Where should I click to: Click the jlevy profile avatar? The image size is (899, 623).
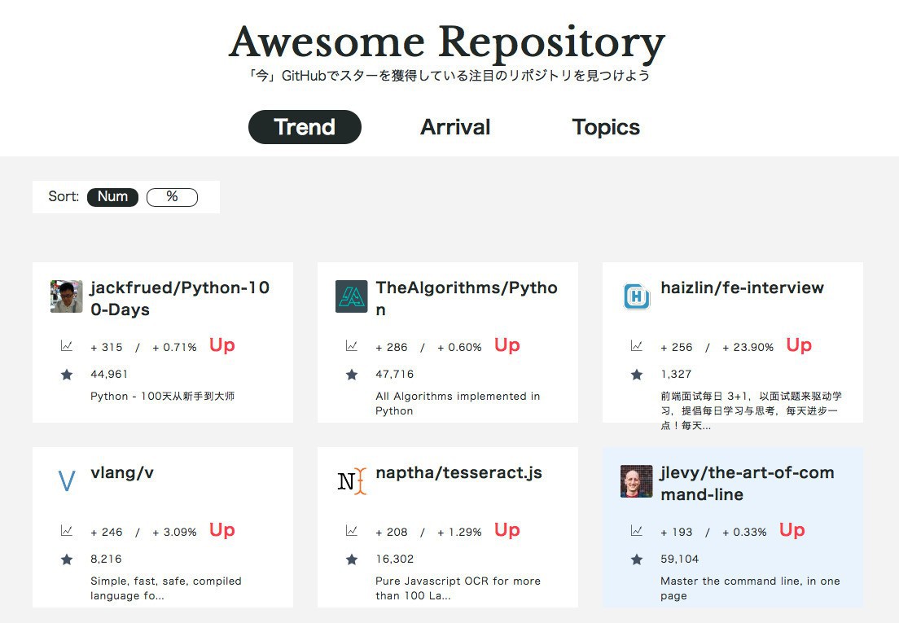(x=636, y=481)
